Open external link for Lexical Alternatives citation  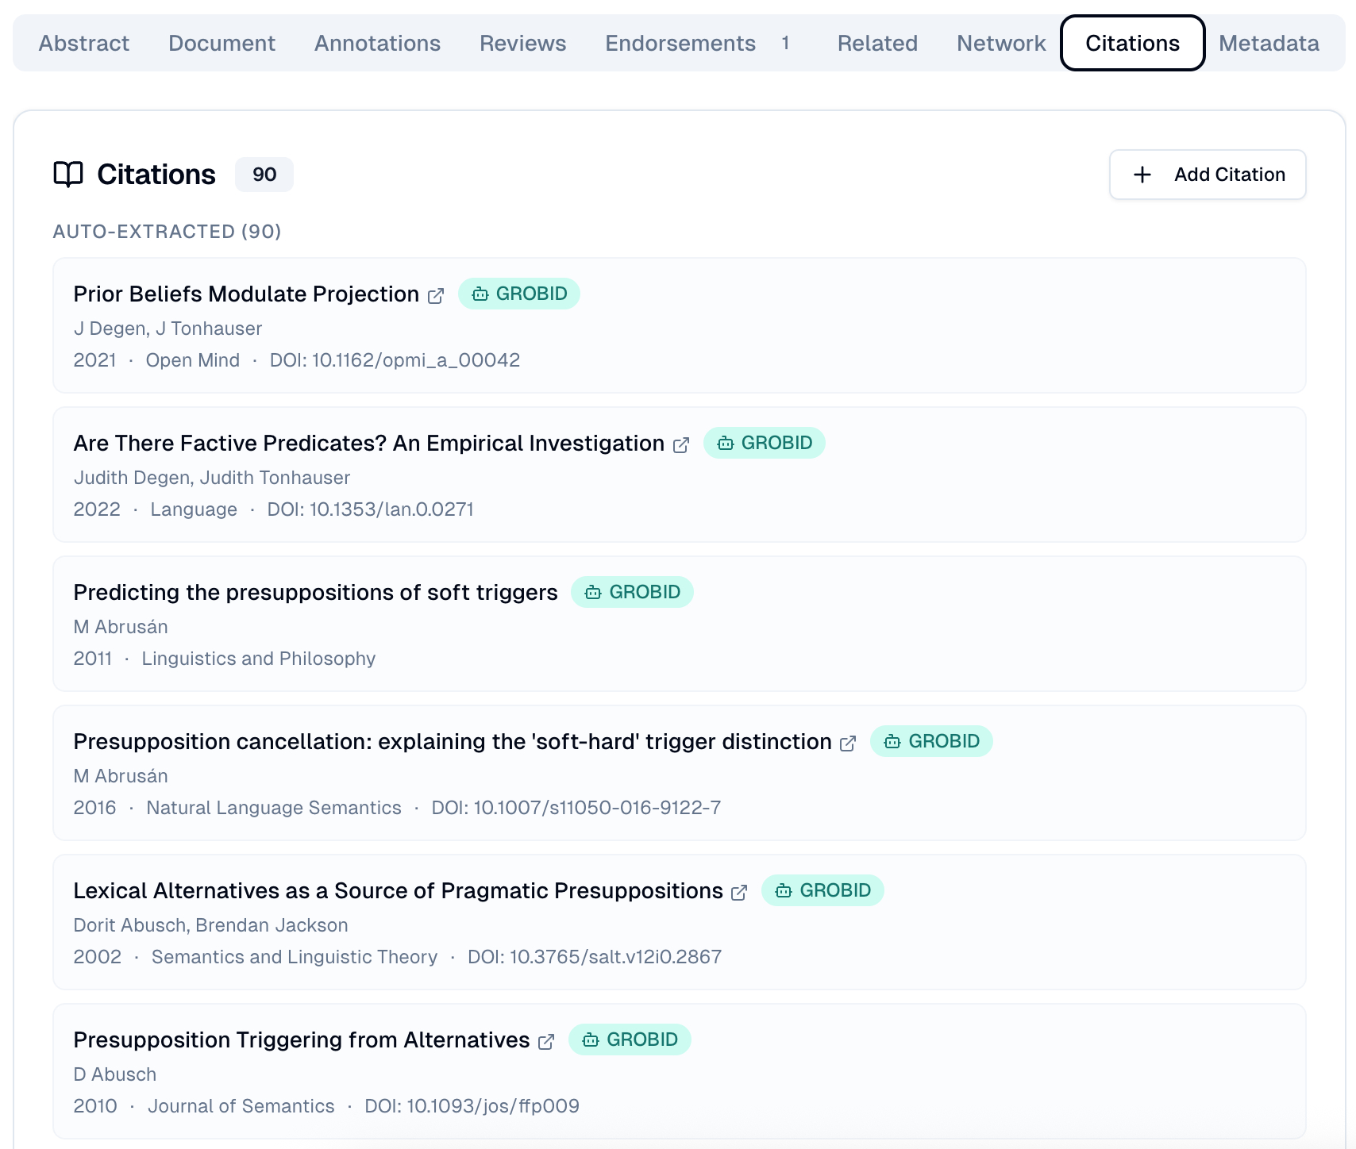739,893
